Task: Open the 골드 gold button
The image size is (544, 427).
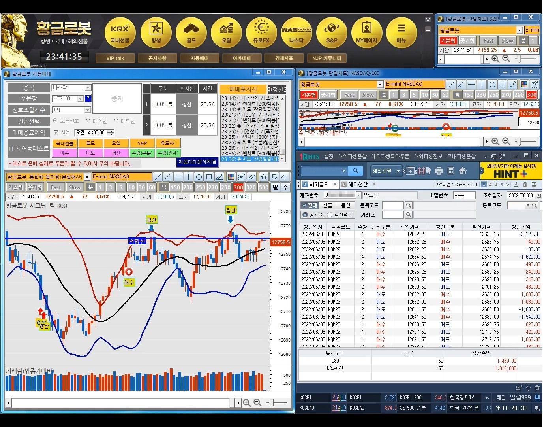Action: pyautogui.click(x=191, y=33)
